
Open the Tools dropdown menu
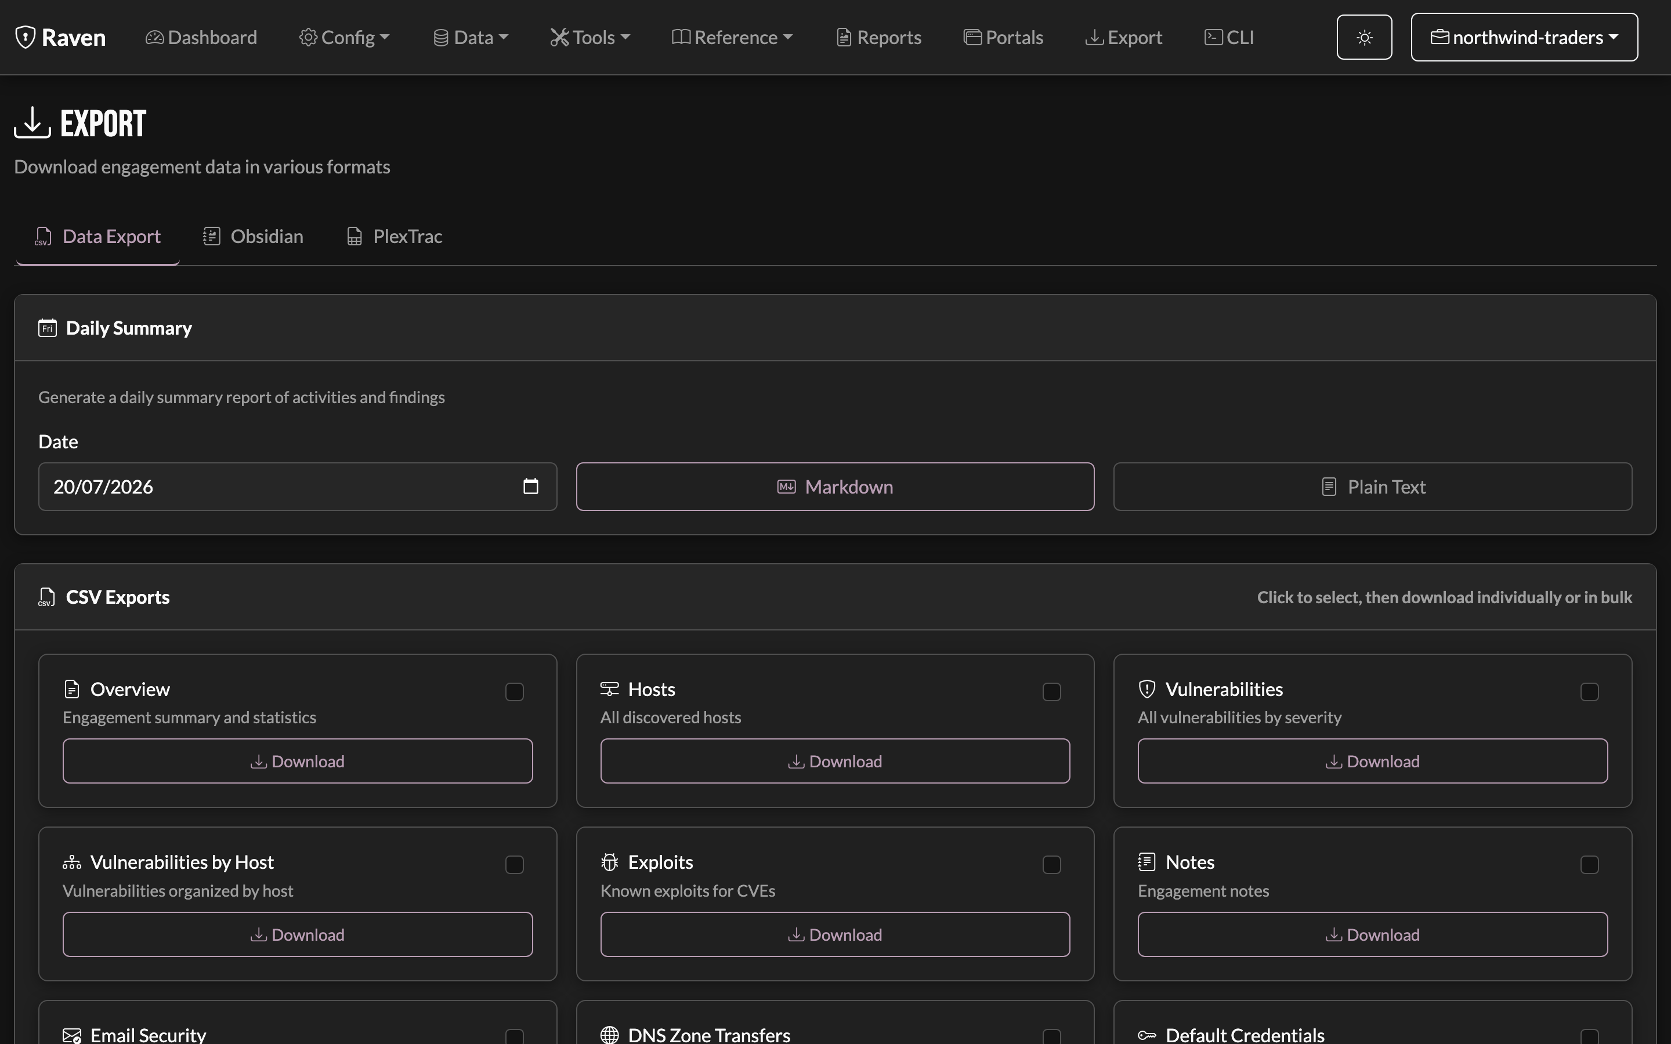click(x=591, y=37)
